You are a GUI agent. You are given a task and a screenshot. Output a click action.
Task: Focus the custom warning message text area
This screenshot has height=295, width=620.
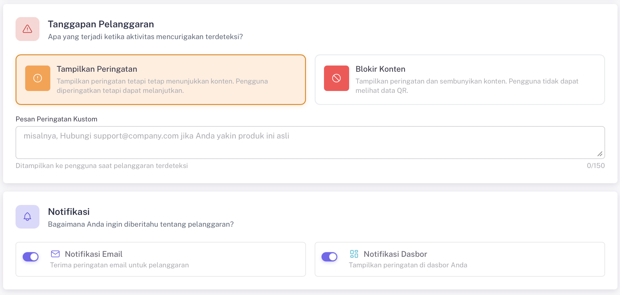310,143
